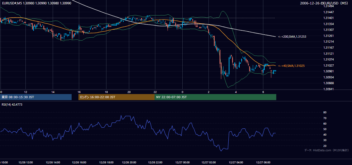Click RSI scale value 70
This screenshot has height=165, width=352.
[325, 118]
